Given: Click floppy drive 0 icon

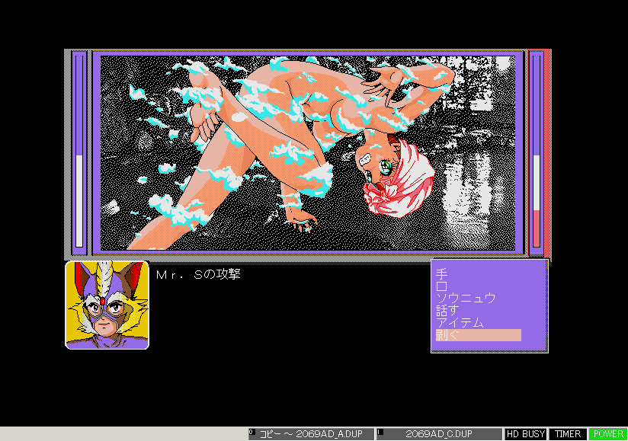Looking at the screenshot, I should coord(253,433).
